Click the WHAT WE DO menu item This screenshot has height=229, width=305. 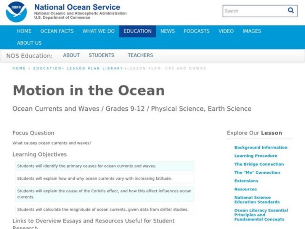coord(98,31)
